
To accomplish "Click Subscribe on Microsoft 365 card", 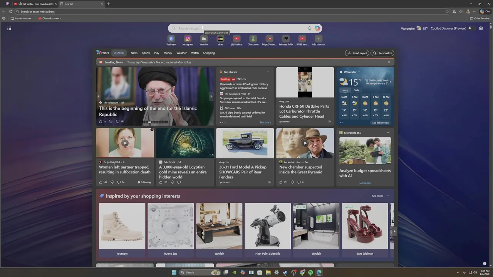I will [365, 183].
